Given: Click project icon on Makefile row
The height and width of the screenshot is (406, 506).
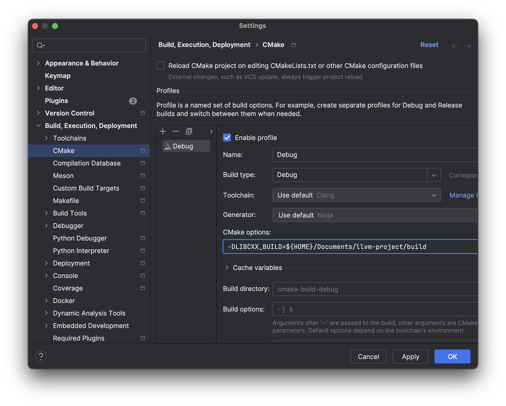Looking at the screenshot, I should coord(143,200).
